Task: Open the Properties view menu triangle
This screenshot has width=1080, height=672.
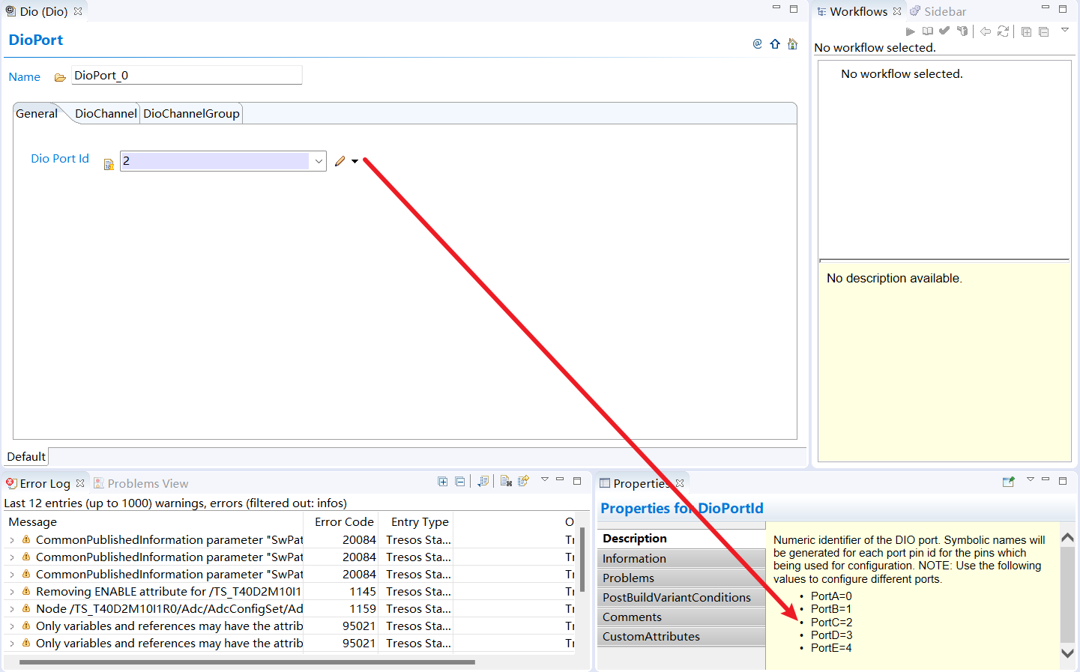Action: (1031, 479)
